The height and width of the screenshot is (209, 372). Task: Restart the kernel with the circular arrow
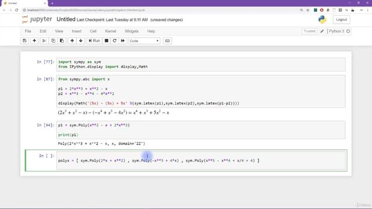coord(115,41)
